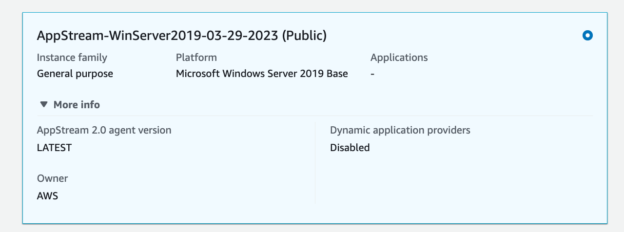
Task: Click the General purpose value
Action: click(x=75, y=74)
